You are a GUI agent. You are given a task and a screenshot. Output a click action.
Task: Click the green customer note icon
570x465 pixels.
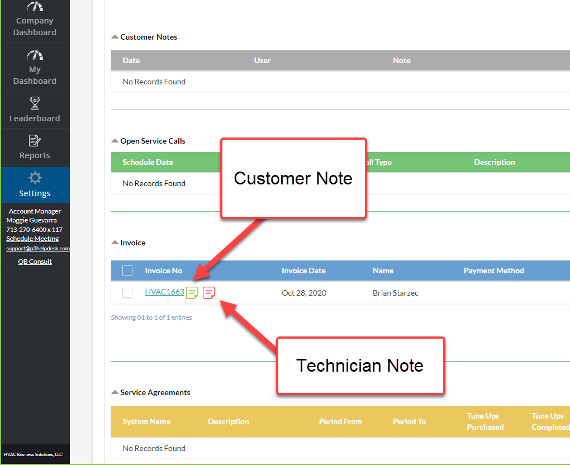pos(192,292)
